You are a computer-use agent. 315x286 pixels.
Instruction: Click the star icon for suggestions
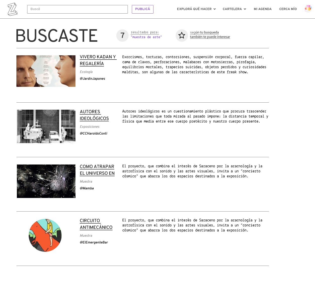point(182,35)
